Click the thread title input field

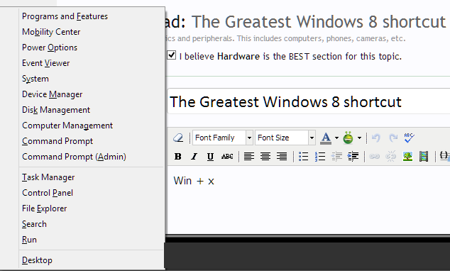tap(309, 102)
